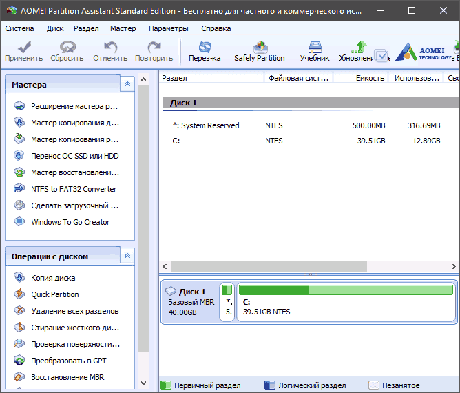Minimize the AOMEI Partition Assistant window
The height and width of the screenshot is (393, 460).
[x=381, y=10]
